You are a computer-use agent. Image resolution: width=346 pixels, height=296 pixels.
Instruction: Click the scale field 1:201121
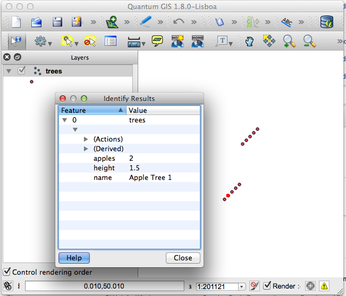pyautogui.click(x=217, y=287)
